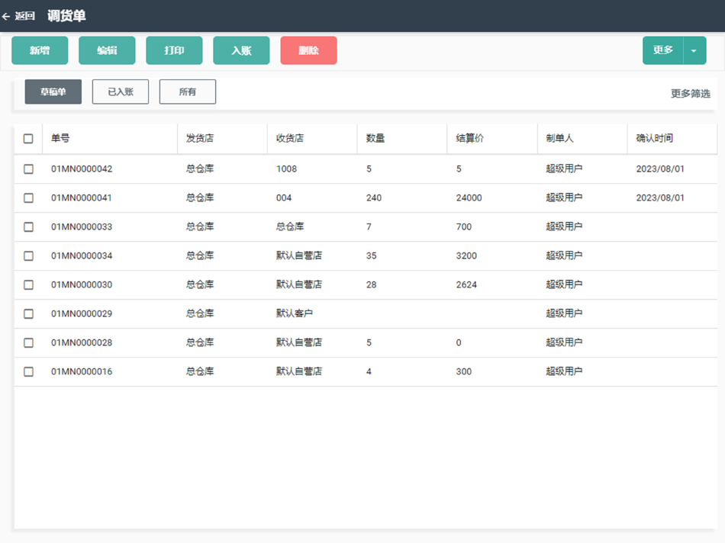Click the back arrow icon
The width and height of the screenshot is (725, 543).
coord(6,16)
